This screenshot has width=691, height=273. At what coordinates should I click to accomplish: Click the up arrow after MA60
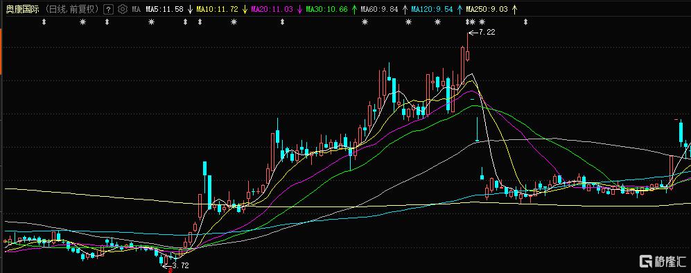405,9
